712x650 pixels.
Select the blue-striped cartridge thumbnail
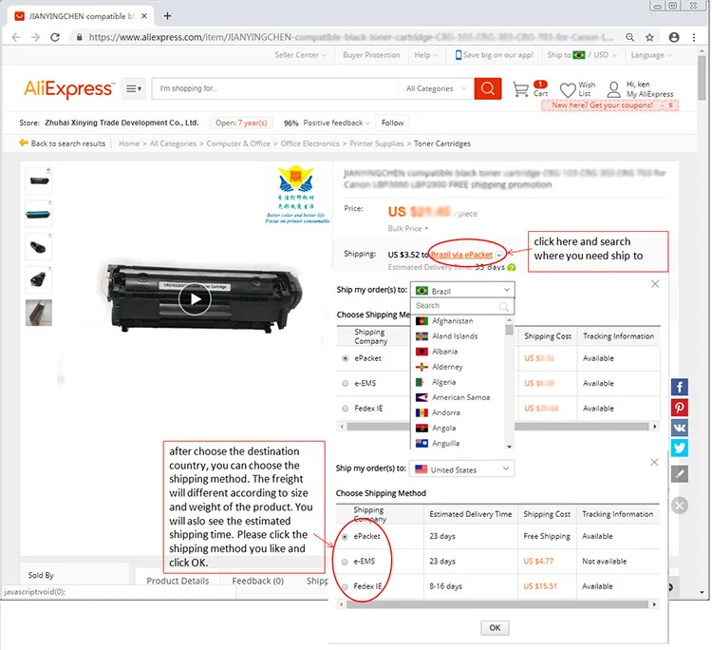(39, 214)
